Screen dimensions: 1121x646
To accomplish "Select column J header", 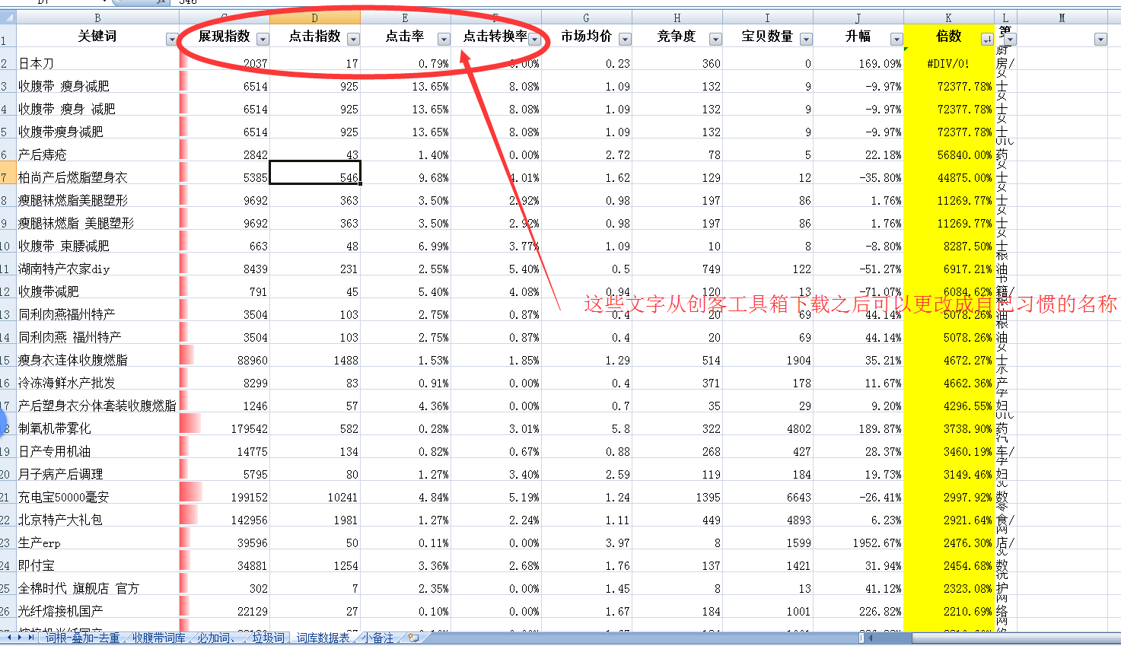I will (858, 18).
